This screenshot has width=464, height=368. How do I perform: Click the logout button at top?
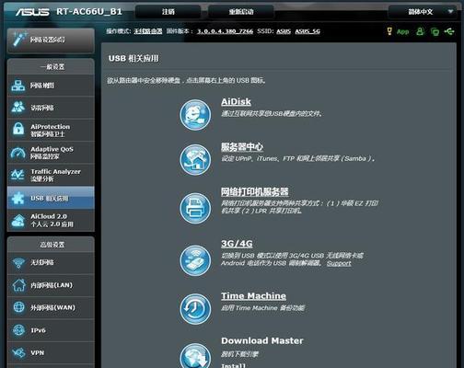coord(168,12)
